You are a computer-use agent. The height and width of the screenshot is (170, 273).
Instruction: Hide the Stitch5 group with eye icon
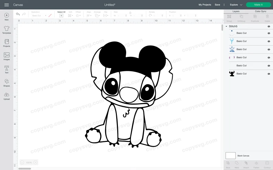(269, 26)
